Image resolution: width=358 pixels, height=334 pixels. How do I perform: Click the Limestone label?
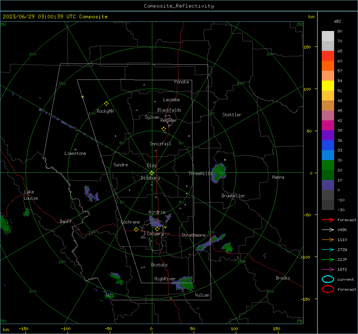click(75, 153)
